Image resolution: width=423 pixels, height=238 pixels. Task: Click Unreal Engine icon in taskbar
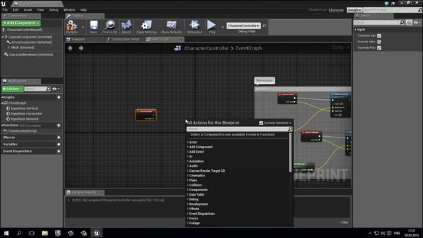pyautogui.click(x=96, y=233)
